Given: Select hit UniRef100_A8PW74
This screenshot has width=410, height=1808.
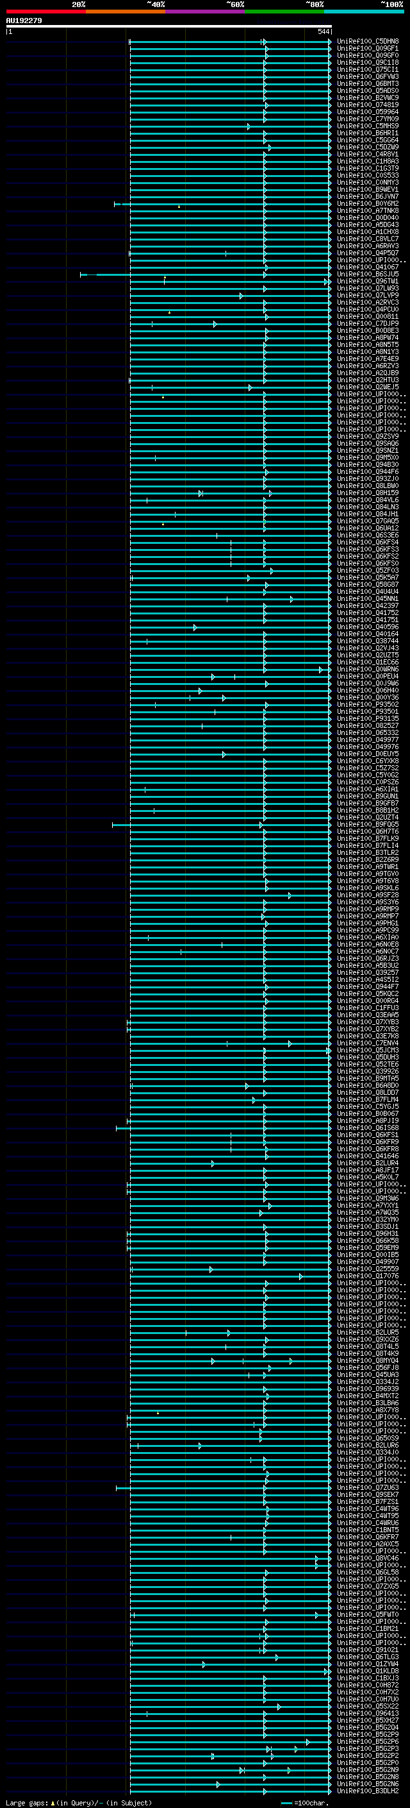Looking at the screenshot, I should (x=367, y=337).
